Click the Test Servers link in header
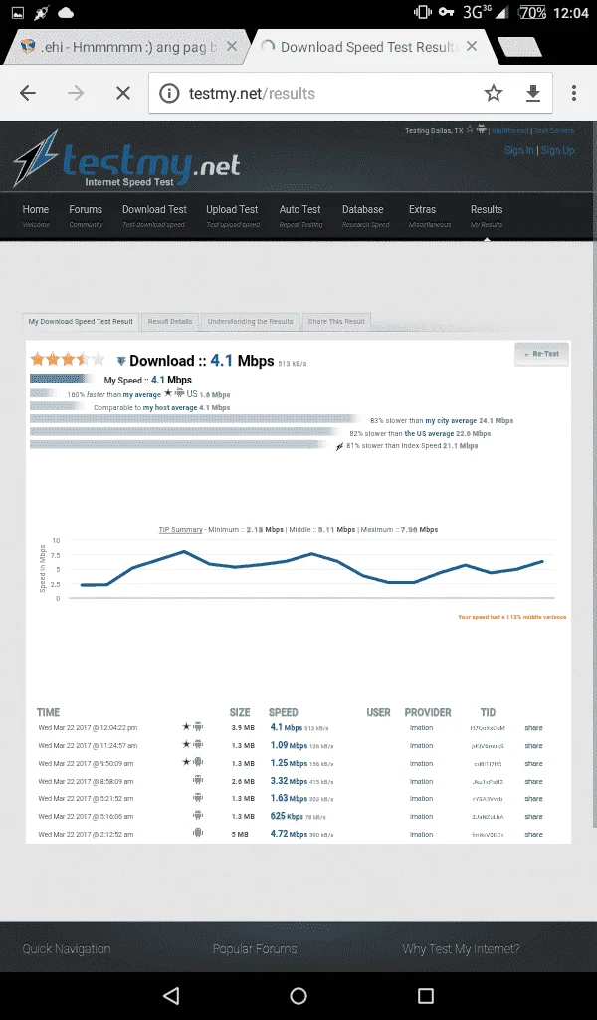 (554, 130)
